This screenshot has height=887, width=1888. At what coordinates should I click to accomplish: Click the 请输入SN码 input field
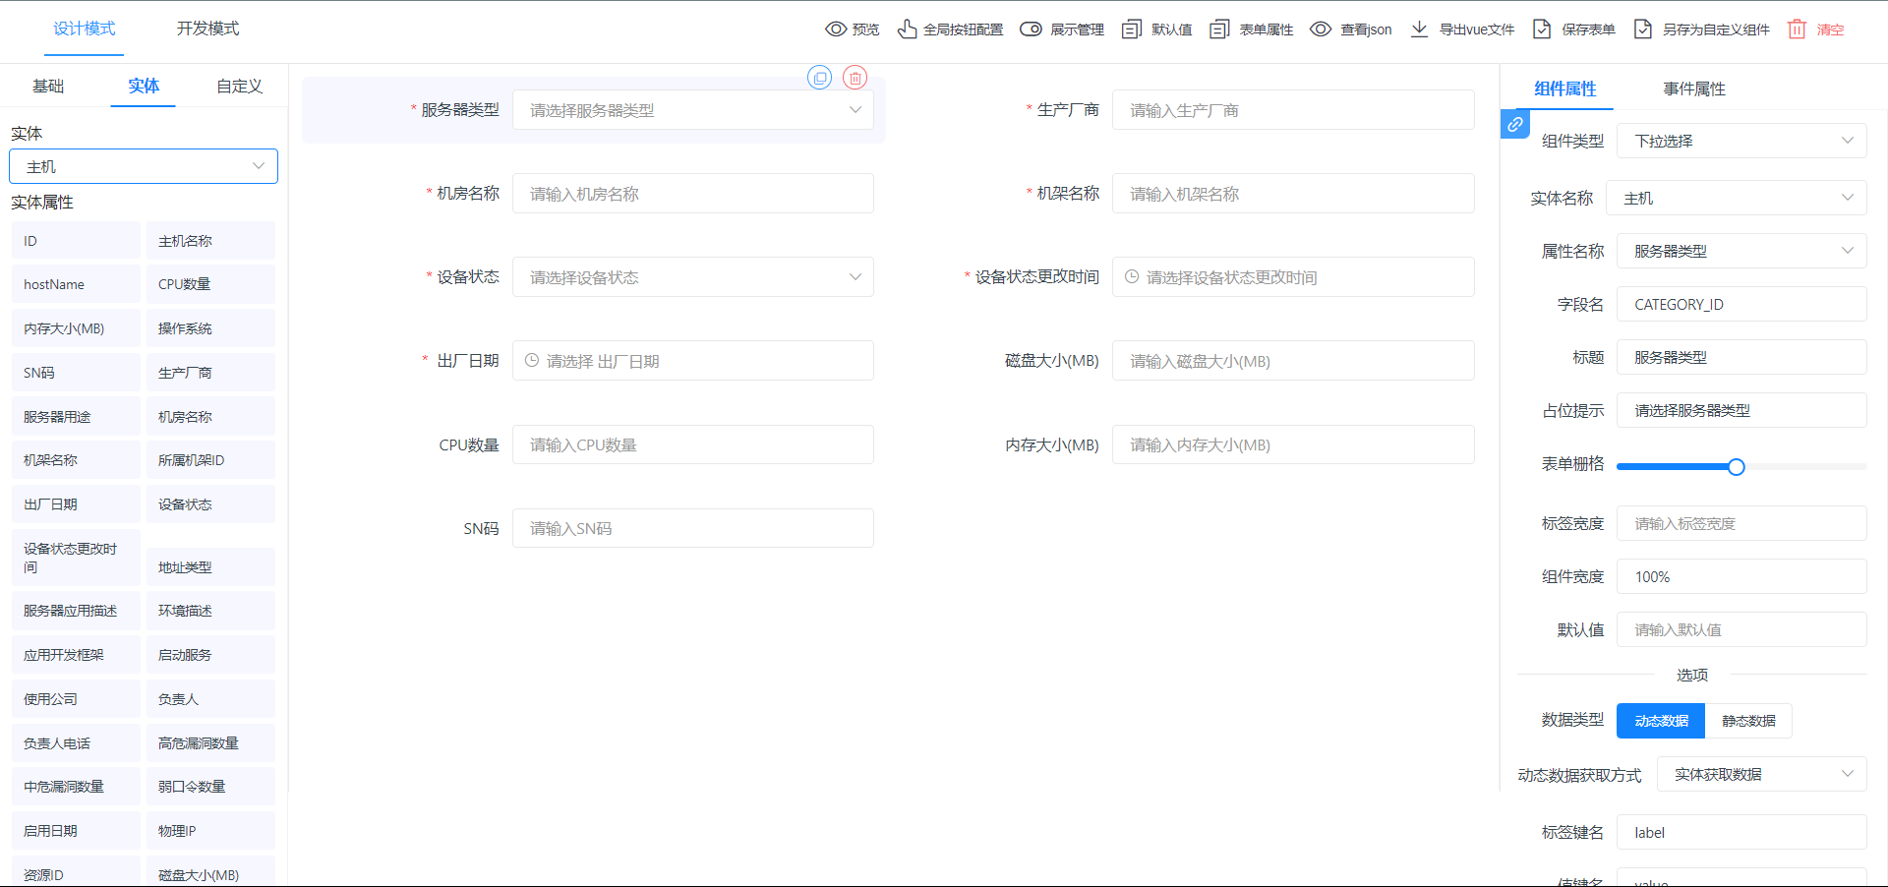point(693,528)
